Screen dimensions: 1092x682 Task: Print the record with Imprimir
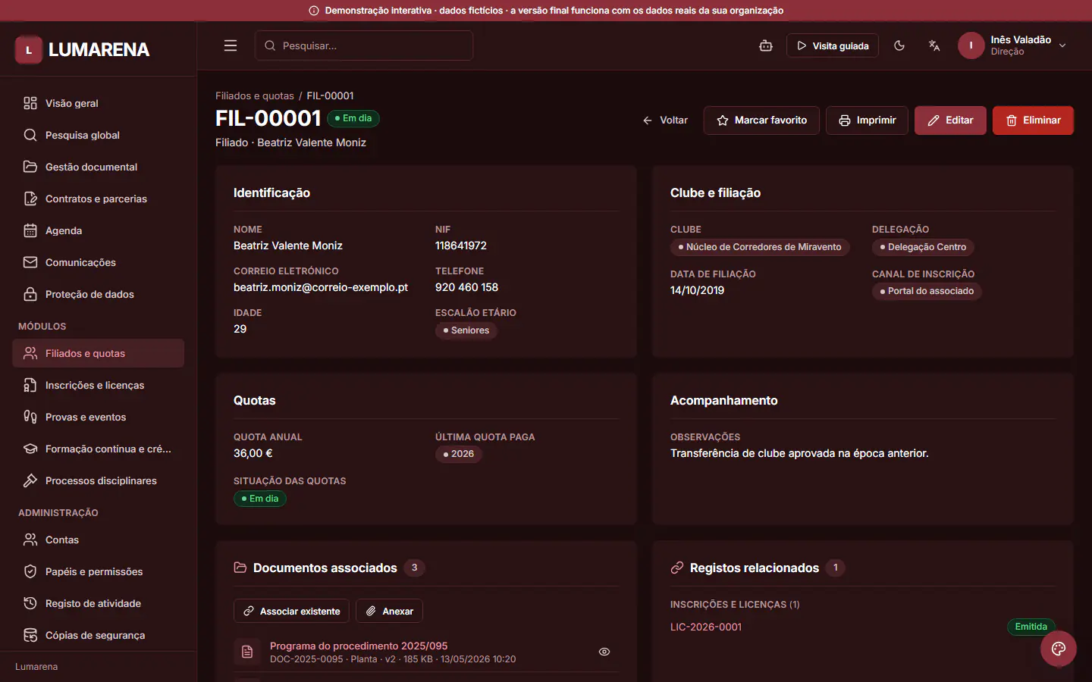click(867, 120)
